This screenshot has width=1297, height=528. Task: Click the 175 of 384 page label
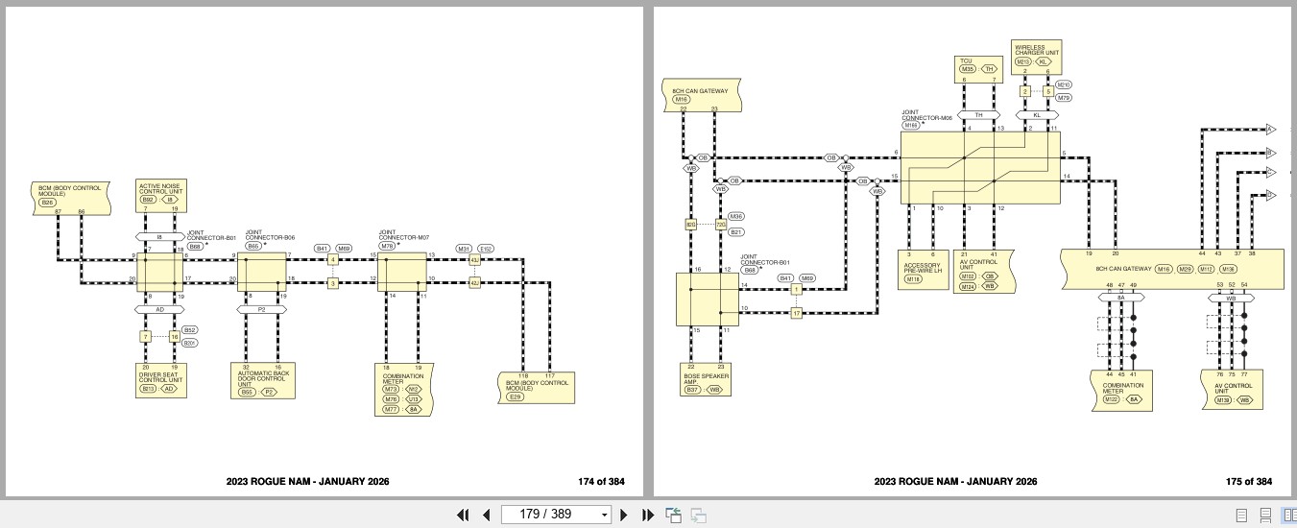click(x=1249, y=482)
